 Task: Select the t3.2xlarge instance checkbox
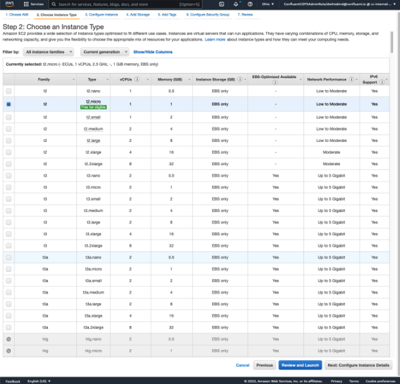(x=8, y=246)
